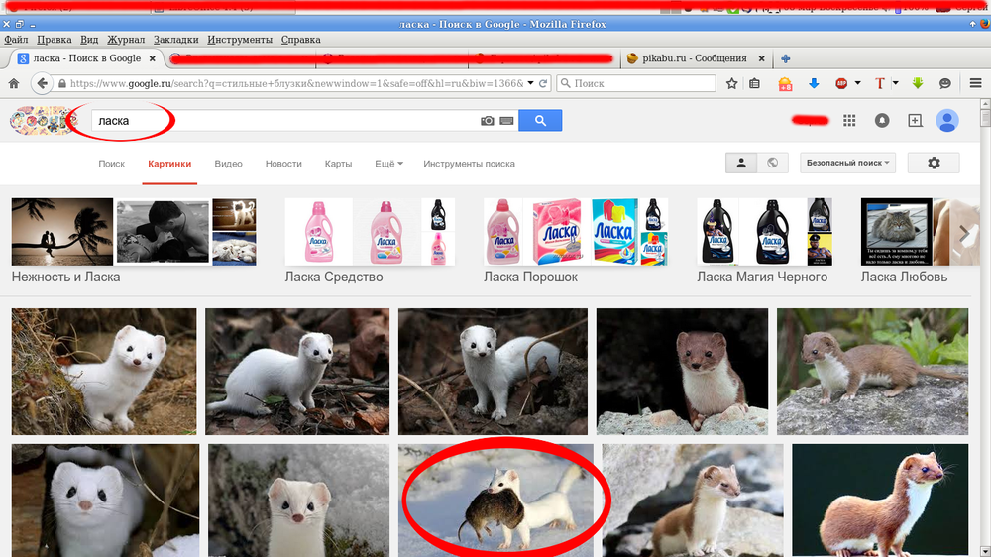Bookmark this page with the star icon

[x=731, y=84]
